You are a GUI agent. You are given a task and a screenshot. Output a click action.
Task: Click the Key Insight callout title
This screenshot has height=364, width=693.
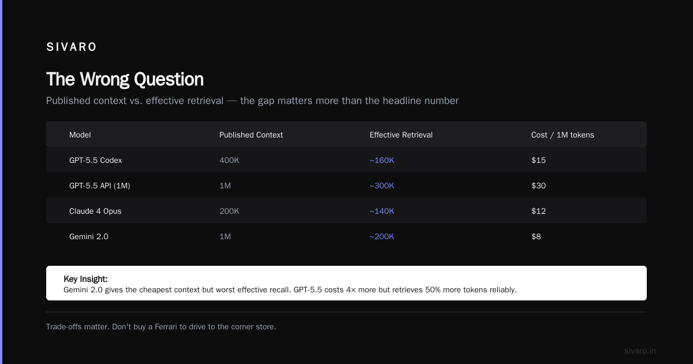[85, 279]
